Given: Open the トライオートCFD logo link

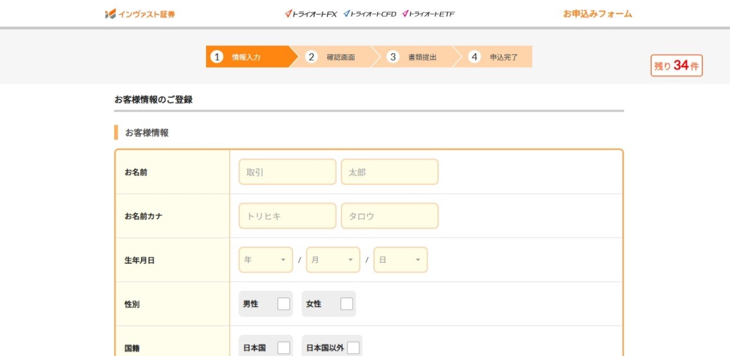Looking at the screenshot, I should pyautogui.click(x=370, y=14).
